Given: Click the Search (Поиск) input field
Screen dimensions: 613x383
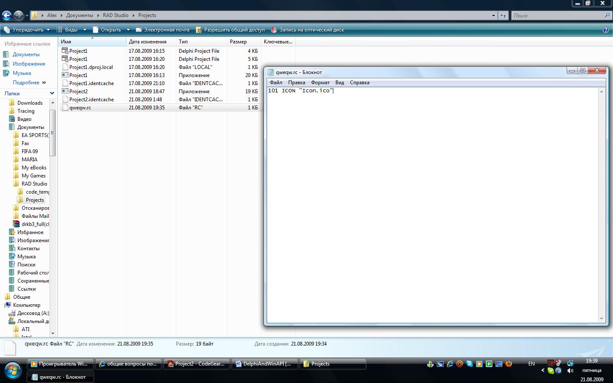Looking at the screenshot, I should click(557, 15).
